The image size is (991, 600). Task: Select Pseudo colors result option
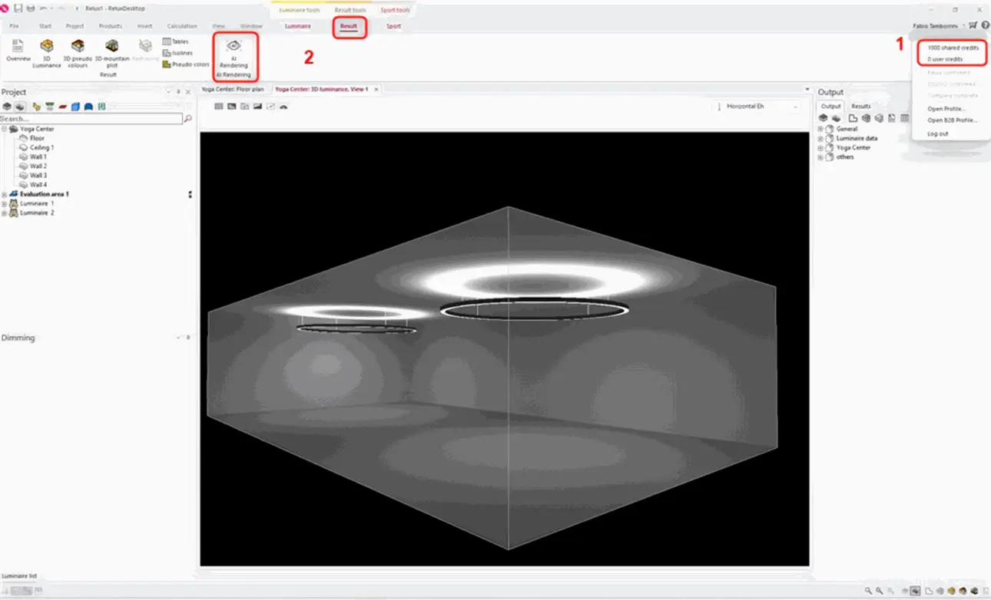pos(186,64)
